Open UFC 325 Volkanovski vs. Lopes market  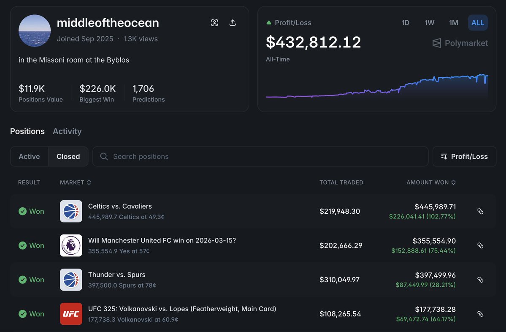point(182,309)
